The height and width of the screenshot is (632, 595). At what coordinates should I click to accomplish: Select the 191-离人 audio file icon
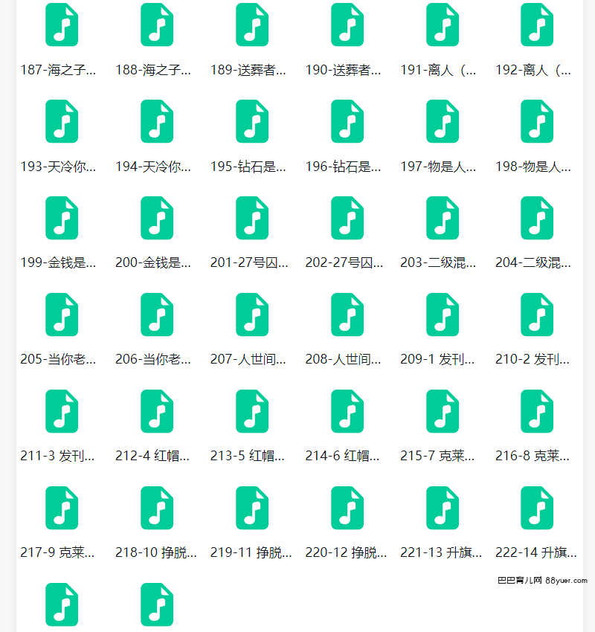443,25
